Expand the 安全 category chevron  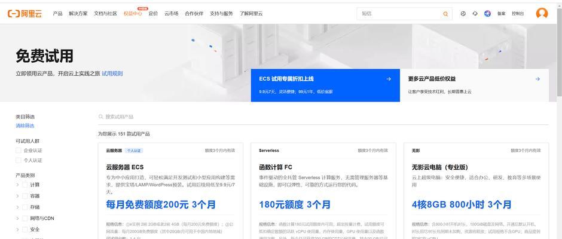pos(17,229)
